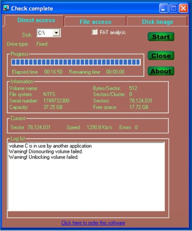The height and width of the screenshot is (231, 192).
Task: Click the blue progress bar
Action: point(76,62)
